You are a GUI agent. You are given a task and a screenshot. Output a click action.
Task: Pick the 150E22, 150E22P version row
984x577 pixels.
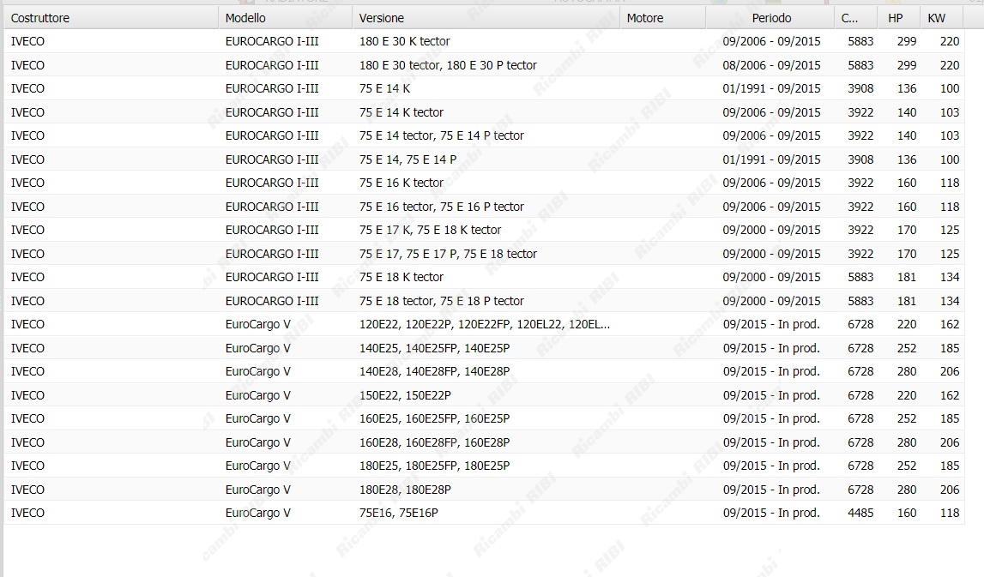(405, 395)
